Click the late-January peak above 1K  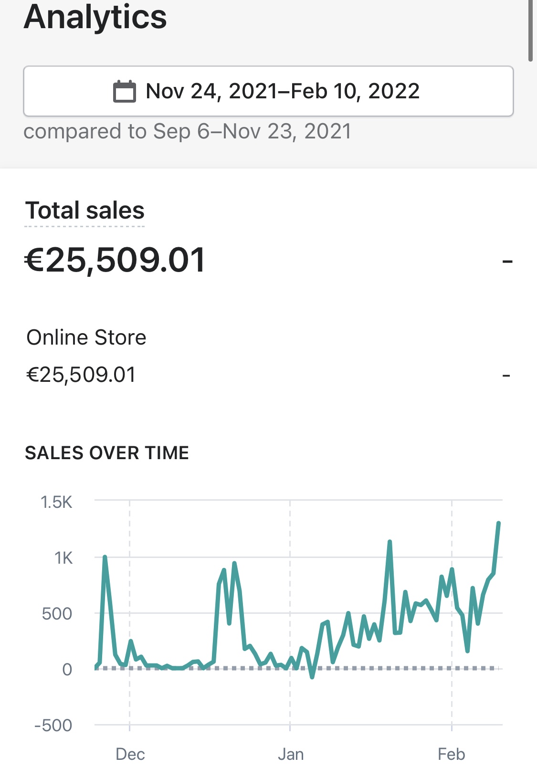click(x=390, y=542)
